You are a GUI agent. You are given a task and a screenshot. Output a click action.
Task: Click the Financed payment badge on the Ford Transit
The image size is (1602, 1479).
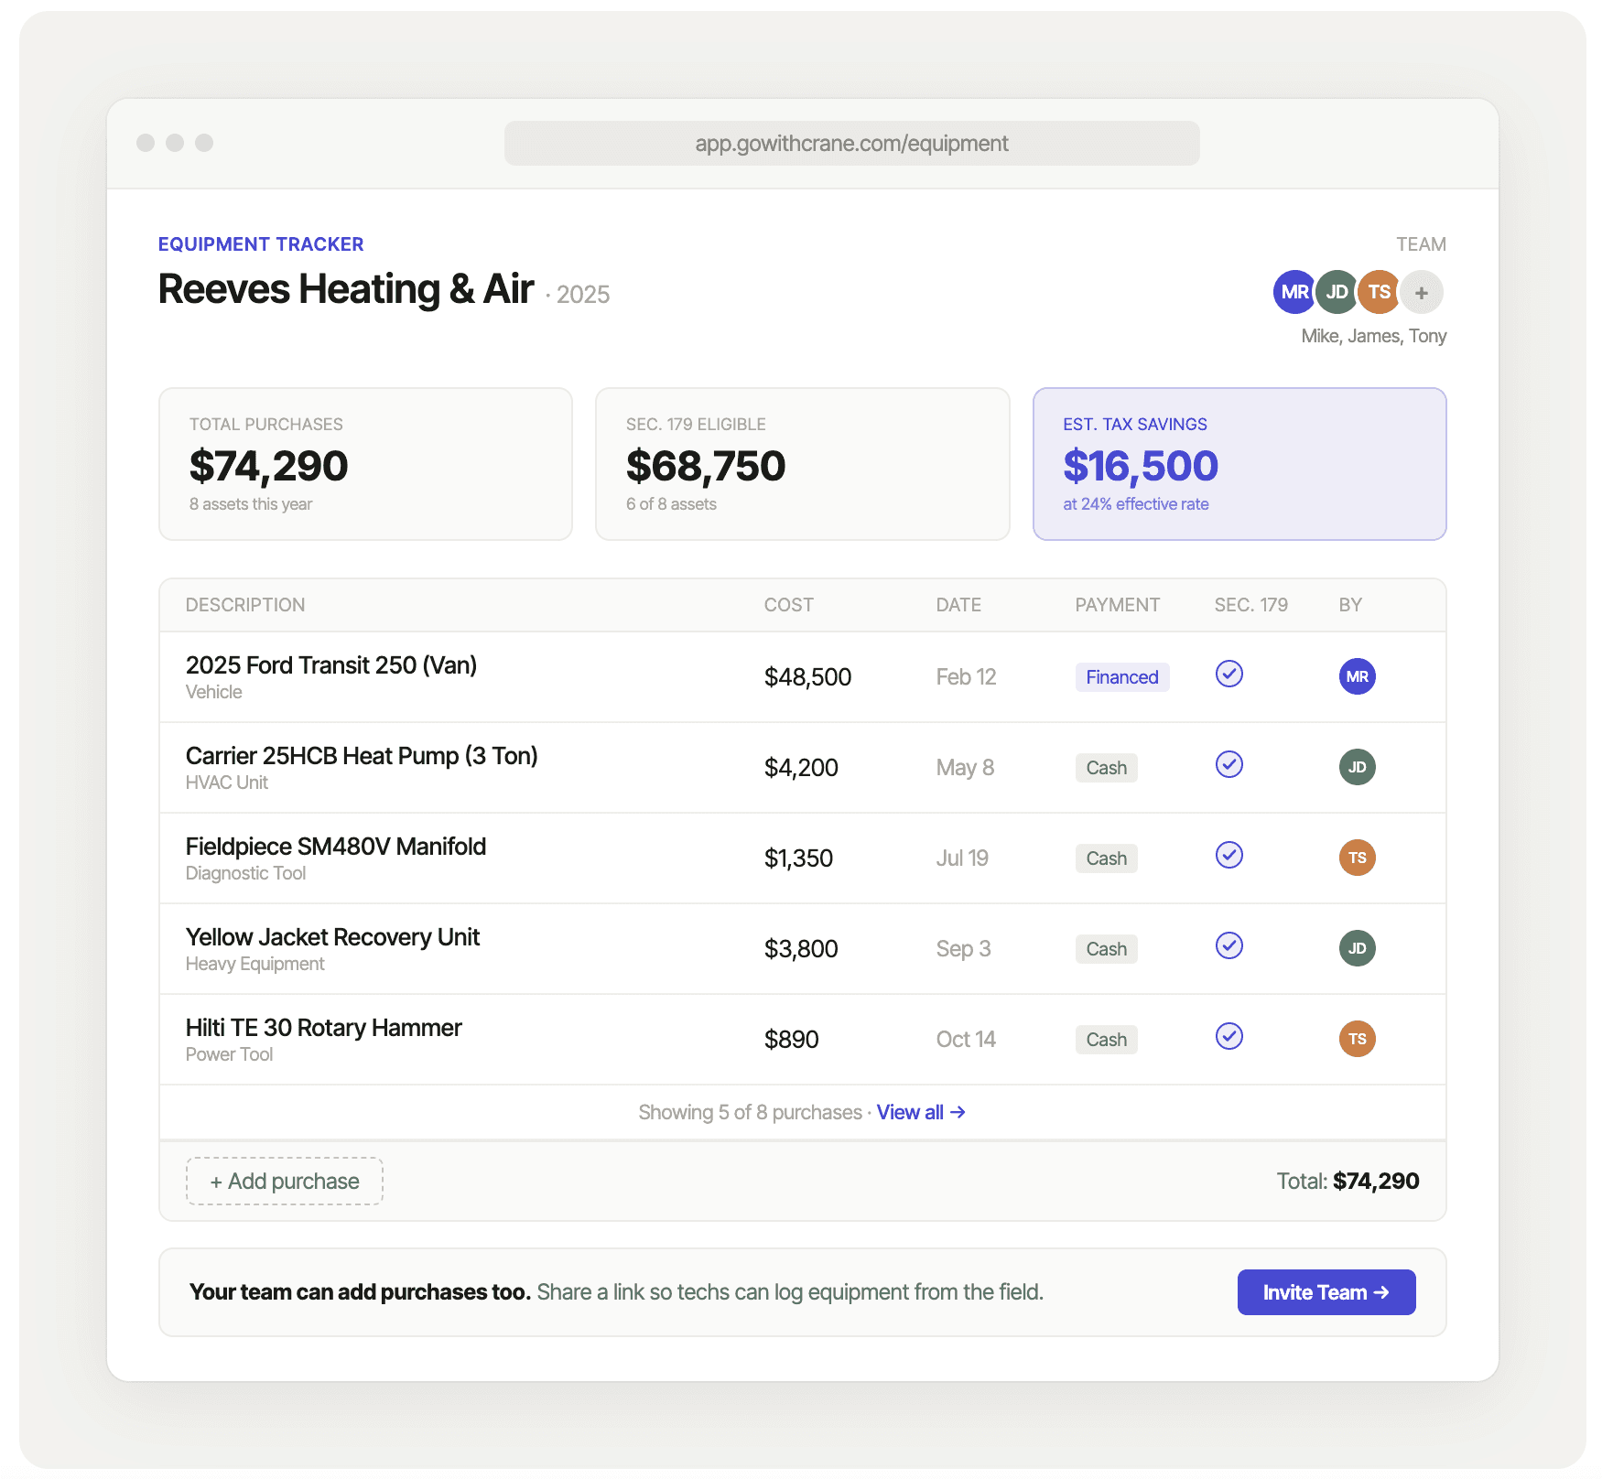tap(1121, 676)
